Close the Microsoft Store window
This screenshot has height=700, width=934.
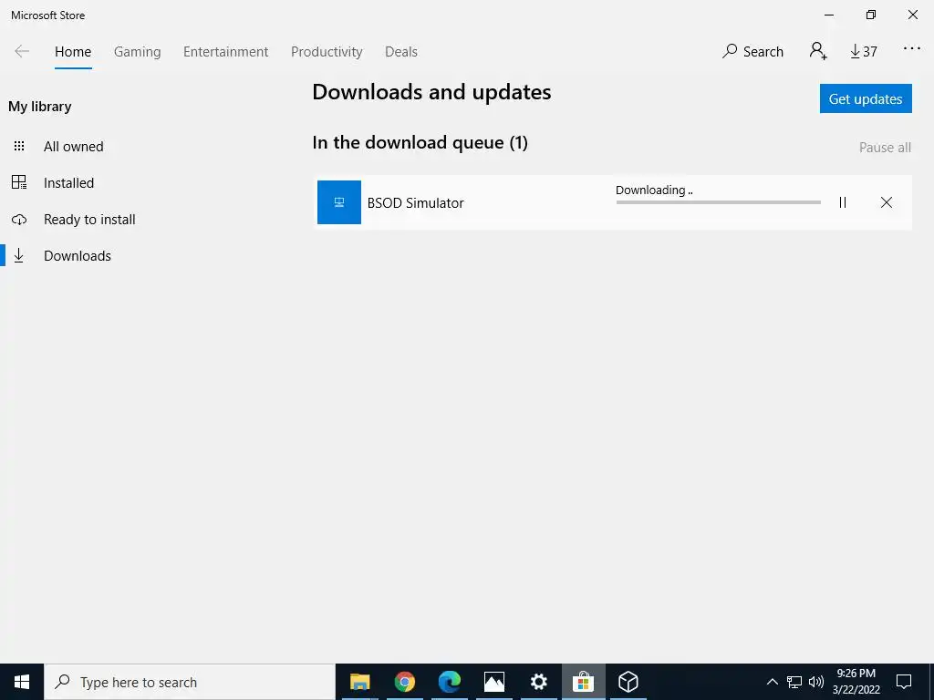coord(912,15)
